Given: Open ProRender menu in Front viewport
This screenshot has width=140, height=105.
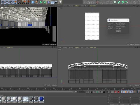Looking at the screenshot, I should (x=93, y=47).
